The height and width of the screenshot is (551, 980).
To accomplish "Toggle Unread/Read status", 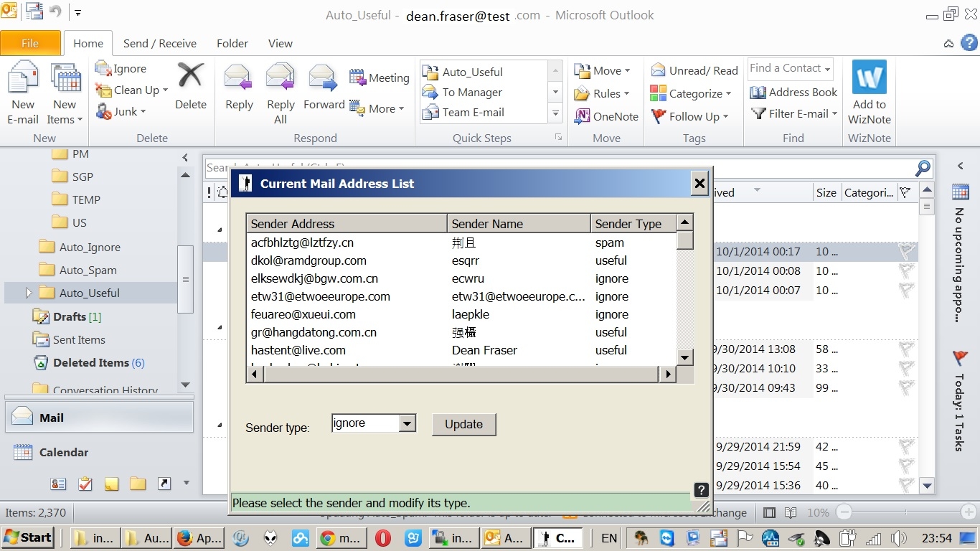I will click(x=694, y=70).
